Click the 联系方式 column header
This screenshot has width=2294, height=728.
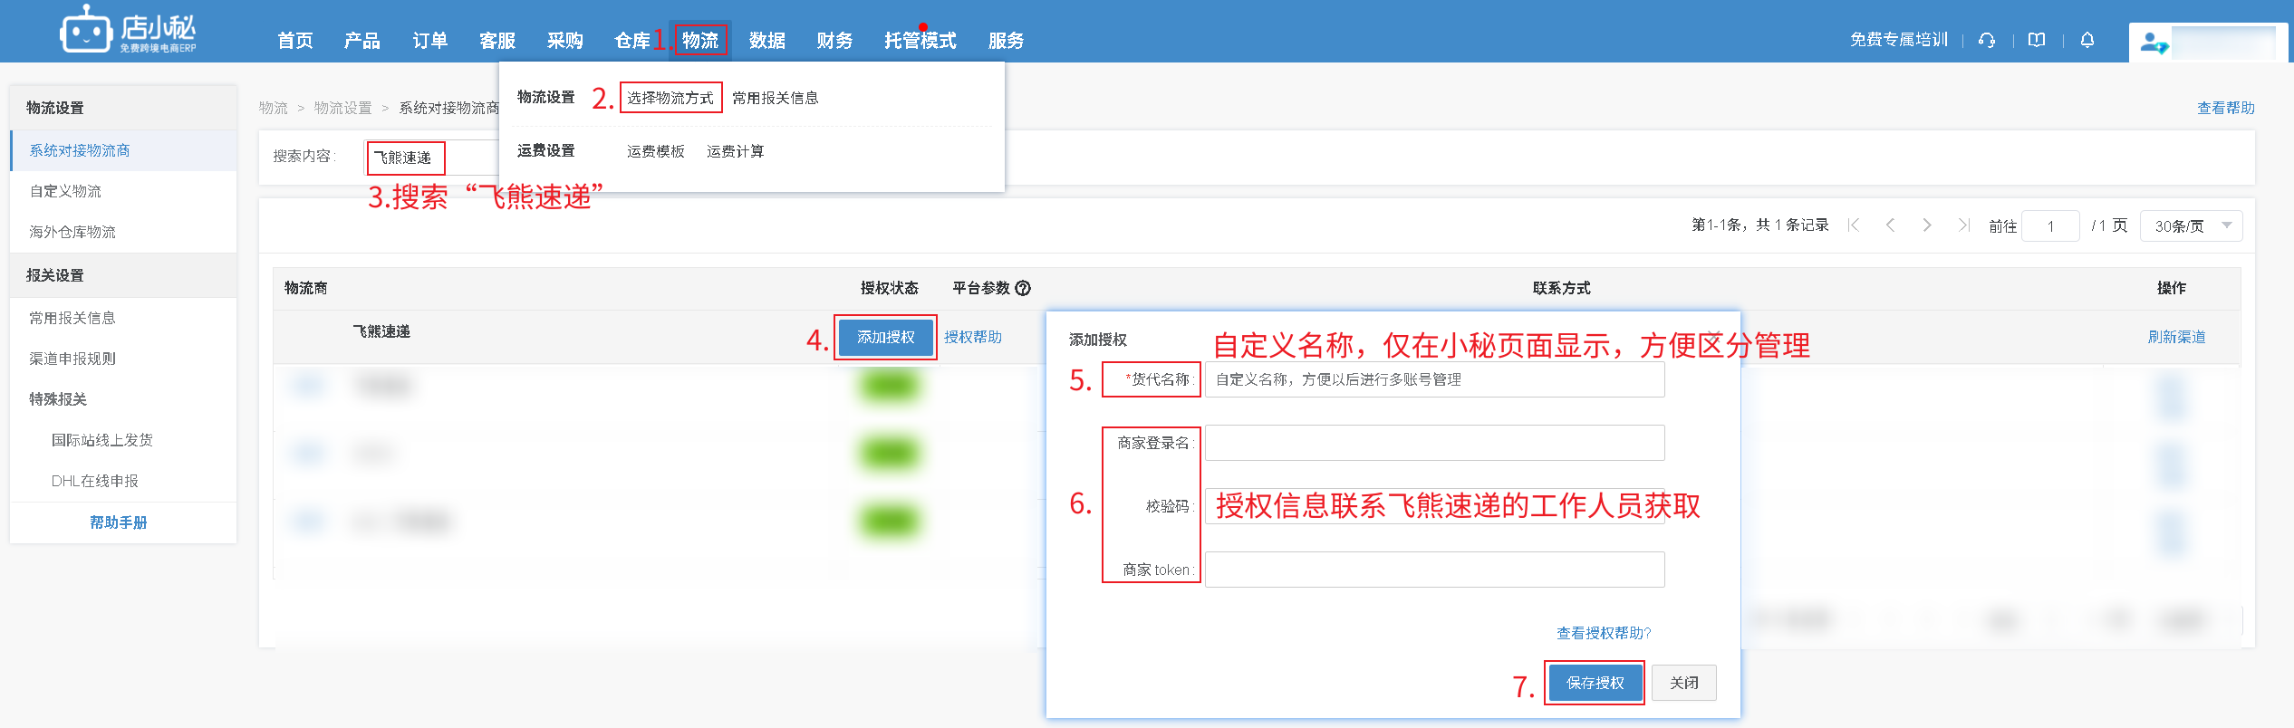click(1562, 288)
